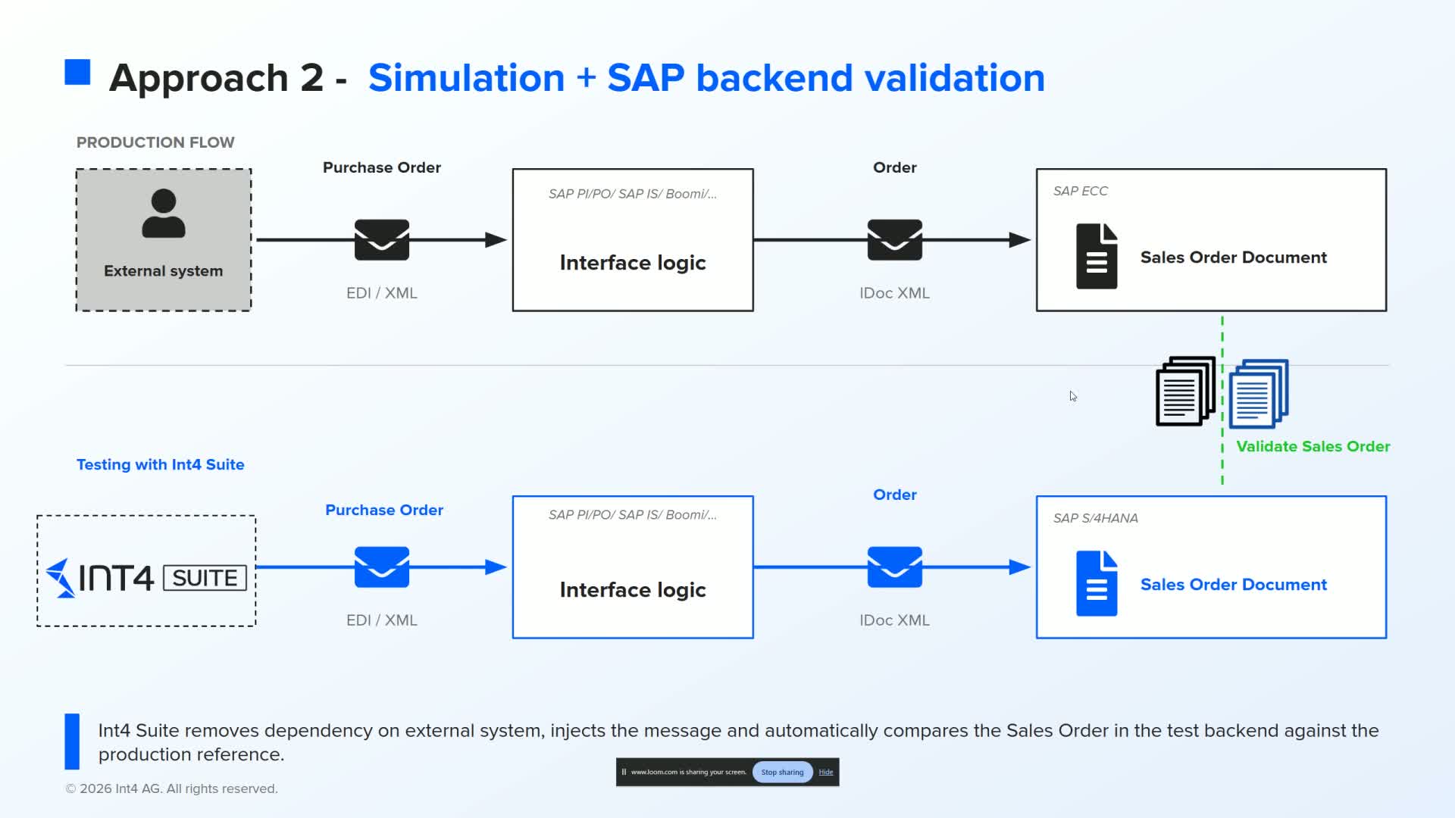Click the black Sales Order document icon
This screenshot has height=818, width=1455.
tap(1097, 256)
